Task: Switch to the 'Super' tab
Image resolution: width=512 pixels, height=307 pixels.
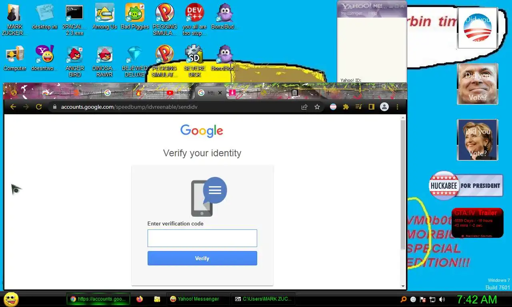Action: (x=54, y=93)
